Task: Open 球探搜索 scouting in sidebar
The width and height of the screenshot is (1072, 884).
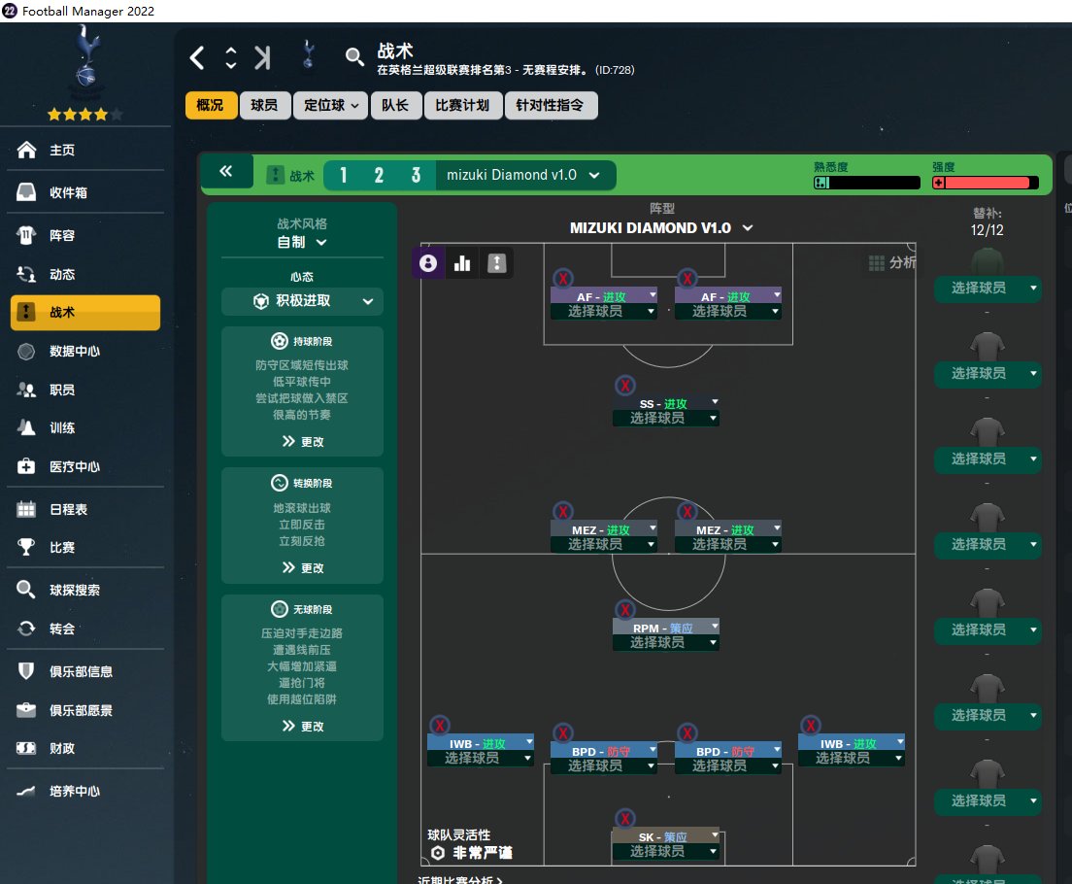Action: (85, 590)
